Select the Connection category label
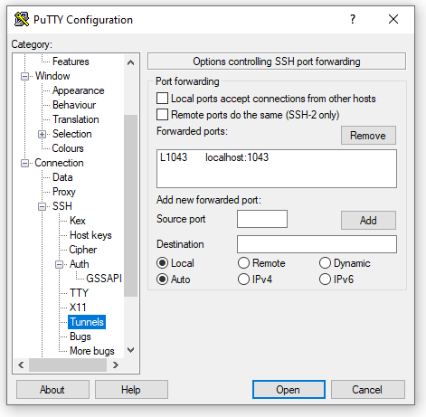This screenshot has width=426, height=417. (x=59, y=163)
